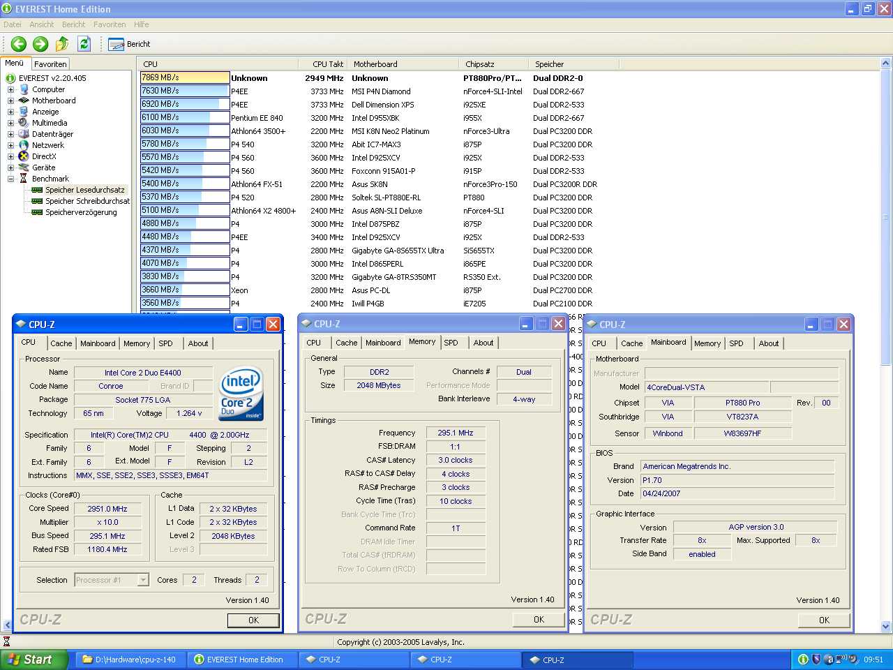
Task: Open CPU tab in middle CPU-Z window
Action: pos(314,343)
